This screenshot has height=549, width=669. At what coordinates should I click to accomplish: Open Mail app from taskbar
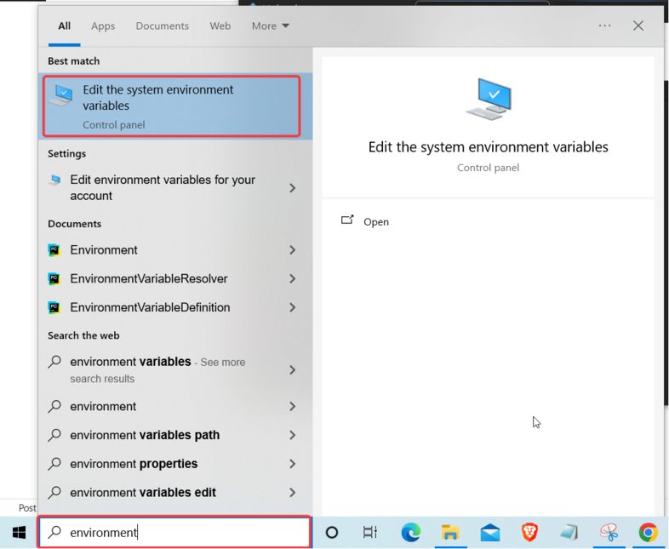489,532
